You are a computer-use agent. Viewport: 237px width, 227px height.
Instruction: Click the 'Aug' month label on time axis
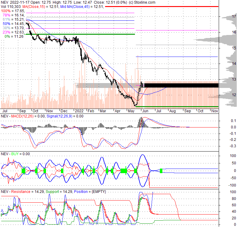(x=172, y=111)
